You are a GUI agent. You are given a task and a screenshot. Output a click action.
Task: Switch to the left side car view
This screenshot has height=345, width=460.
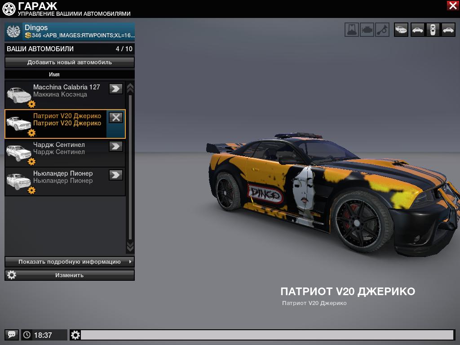tap(417, 30)
